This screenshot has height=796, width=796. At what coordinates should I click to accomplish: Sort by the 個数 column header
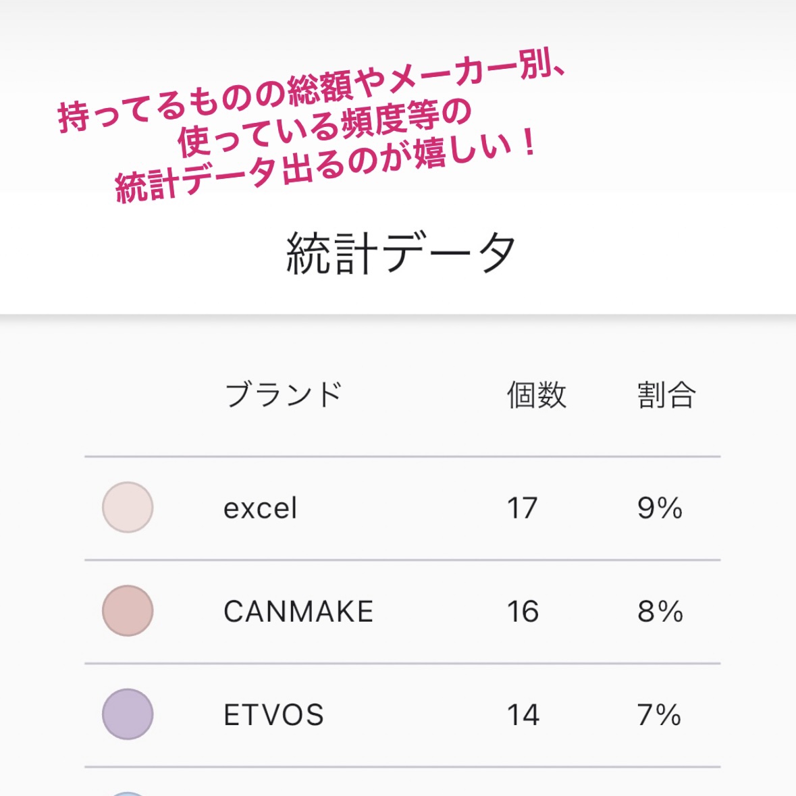(x=536, y=395)
